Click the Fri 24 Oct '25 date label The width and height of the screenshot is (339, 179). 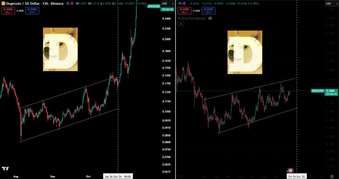click(297, 176)
